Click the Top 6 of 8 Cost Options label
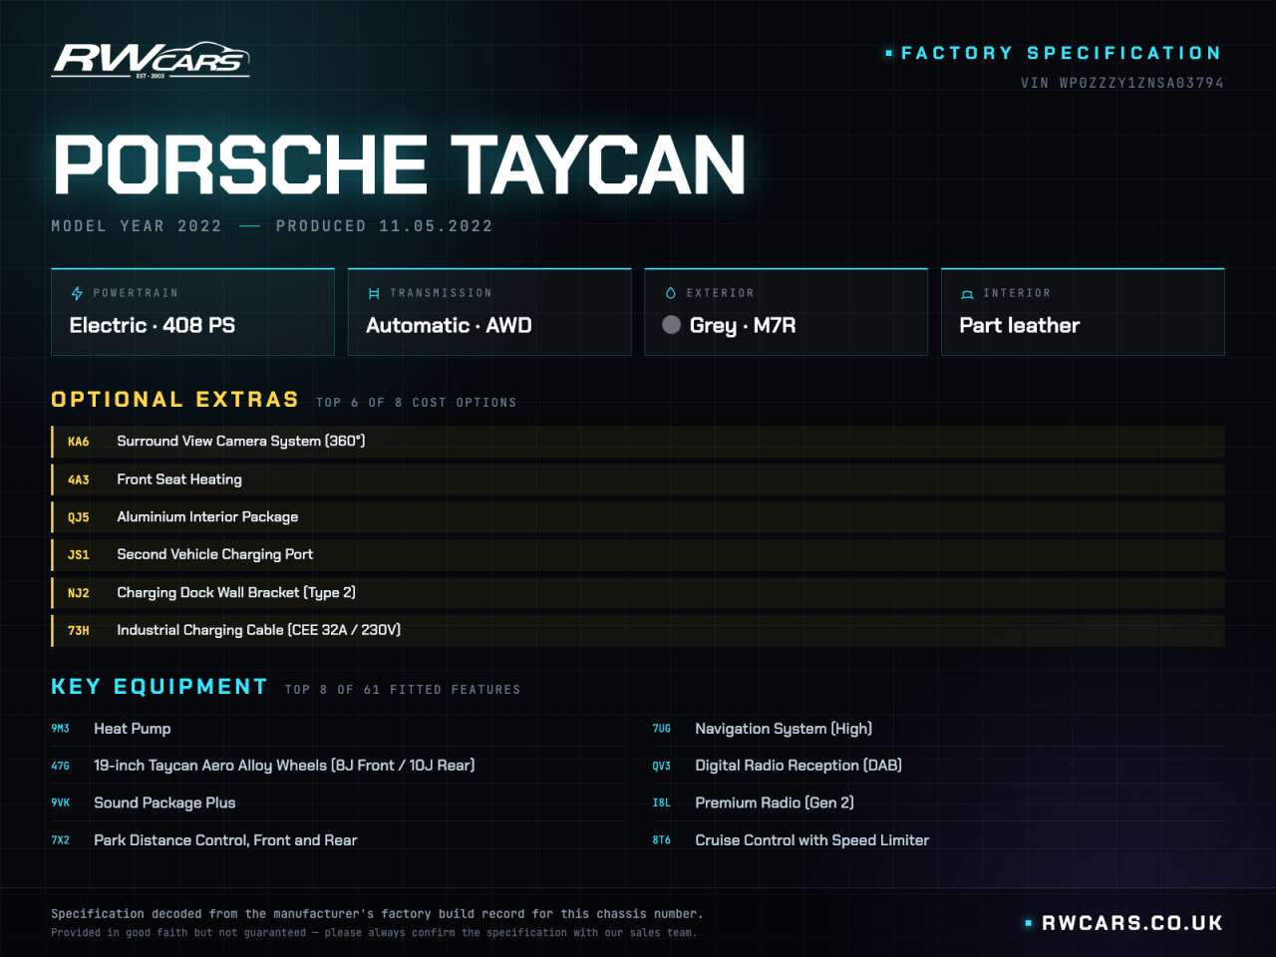 [x=417, y=403]
